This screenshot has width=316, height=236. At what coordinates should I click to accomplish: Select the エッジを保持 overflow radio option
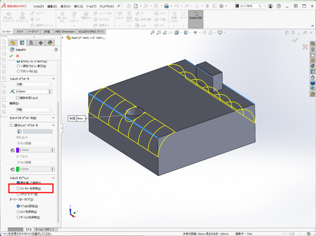tap(18, 212)
